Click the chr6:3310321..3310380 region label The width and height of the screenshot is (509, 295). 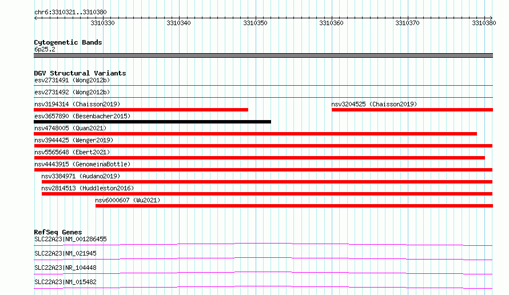(x=70, y=12)
